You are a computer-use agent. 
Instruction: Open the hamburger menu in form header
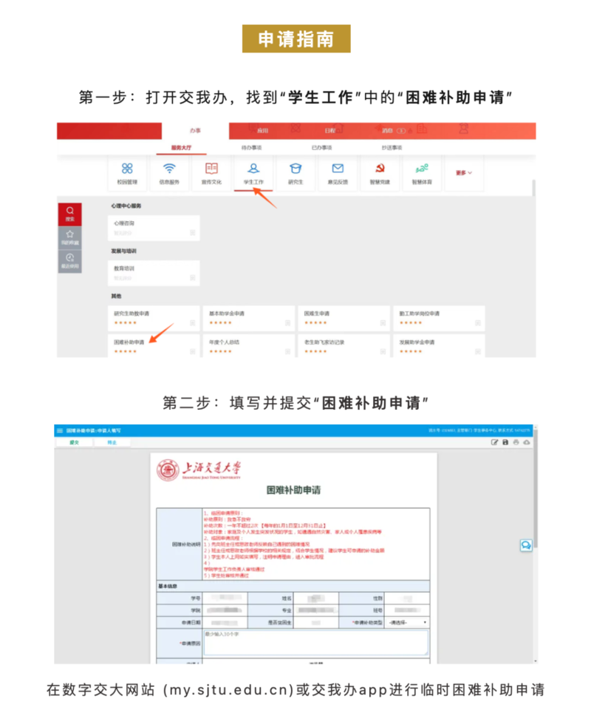(60, 430)
